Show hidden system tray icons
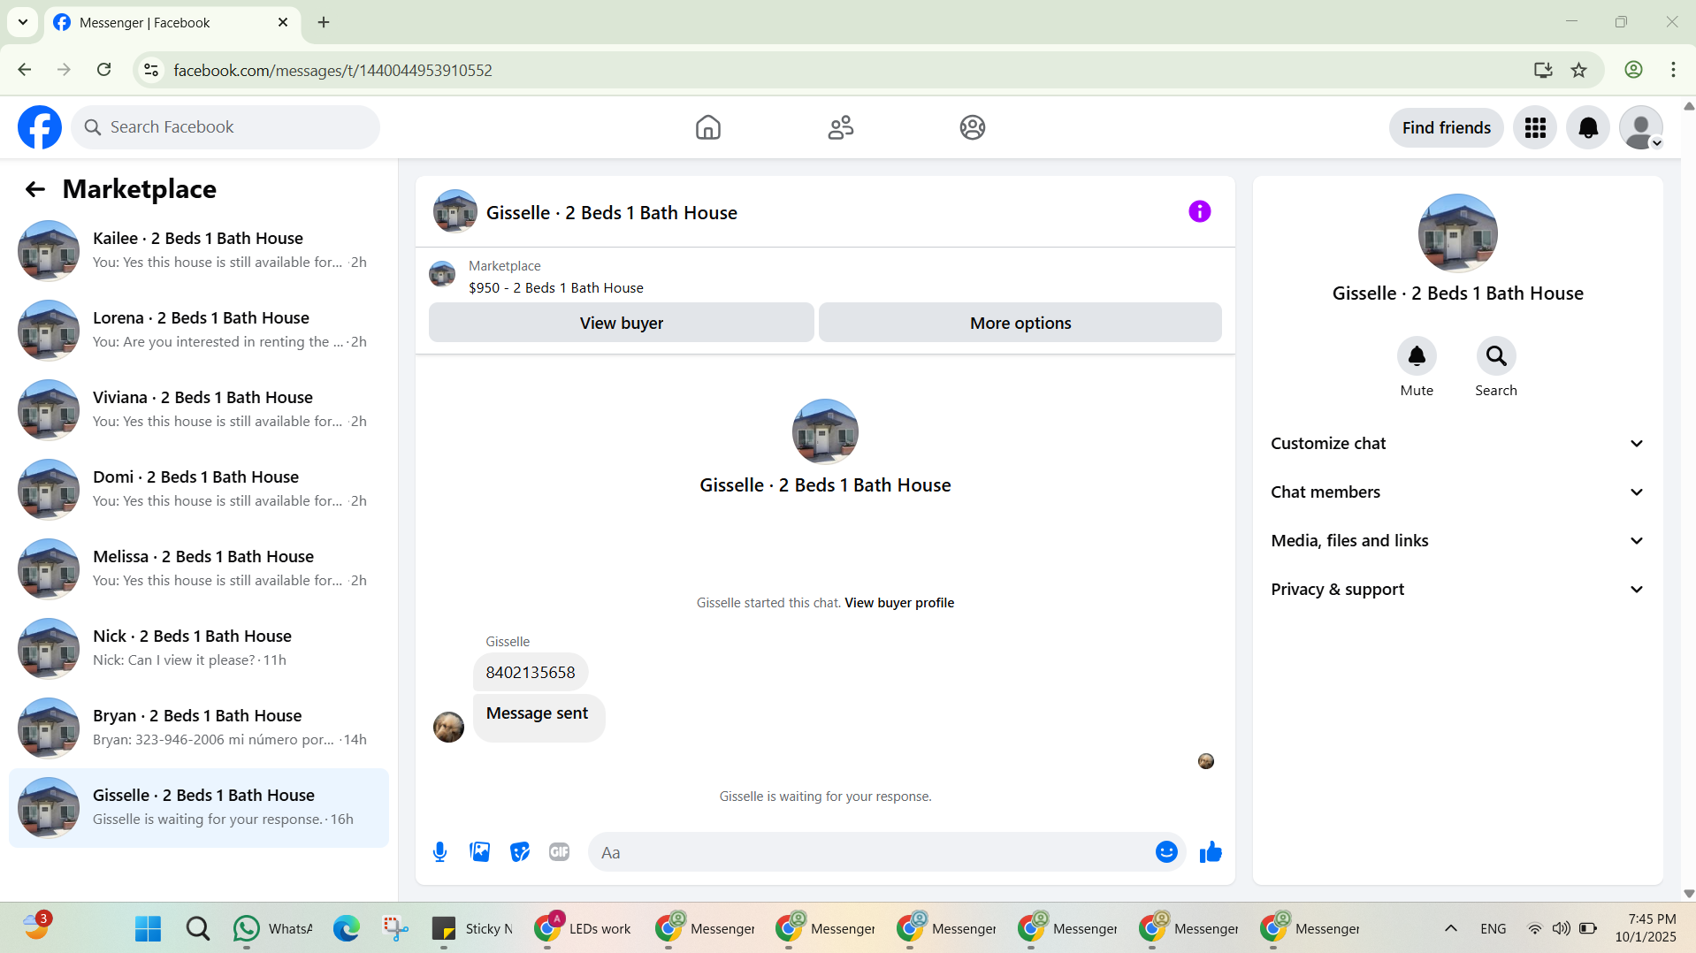 coord(1451,928)
